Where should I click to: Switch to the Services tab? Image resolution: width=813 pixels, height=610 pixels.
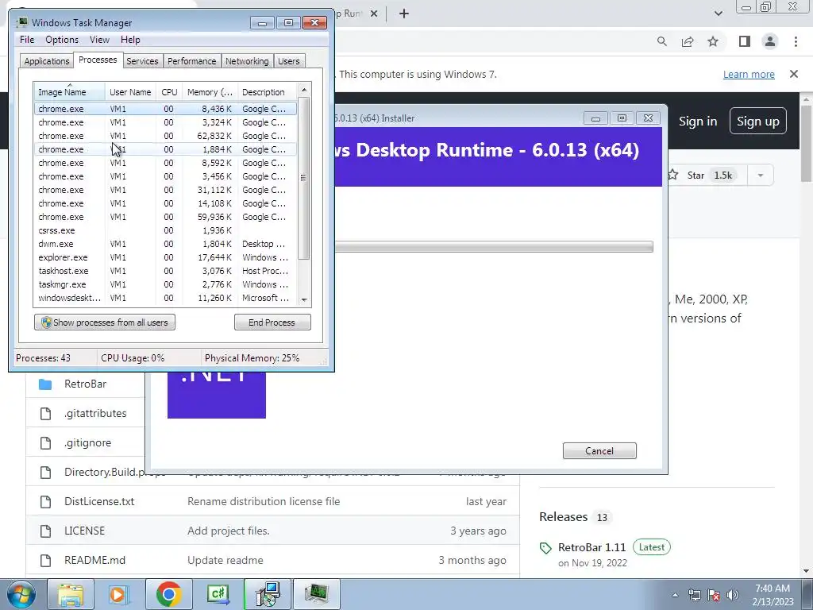[142, 61]
